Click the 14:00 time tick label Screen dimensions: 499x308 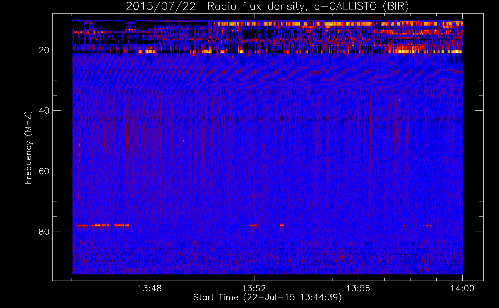462,289
